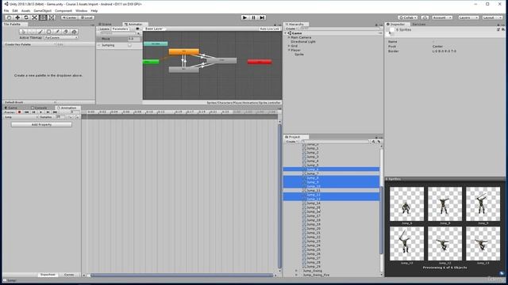Open the GameObject menu

point(42,10)
